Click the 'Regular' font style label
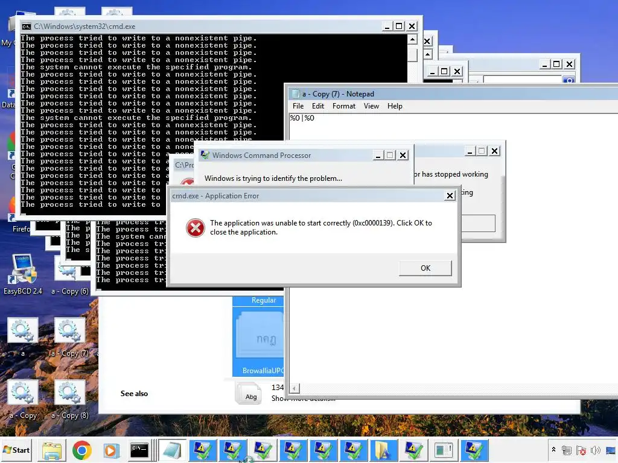The height and width of the screenshot is (463, 618). coord(264,300)
